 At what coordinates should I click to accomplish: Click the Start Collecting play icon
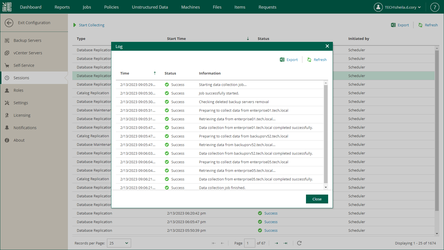tap(75, 25)
